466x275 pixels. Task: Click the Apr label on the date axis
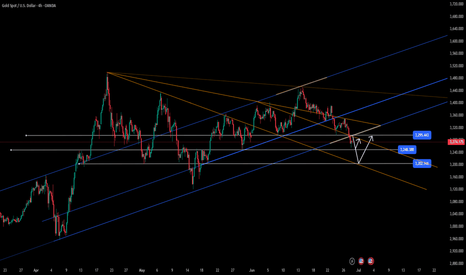click(x=36, y=270)
